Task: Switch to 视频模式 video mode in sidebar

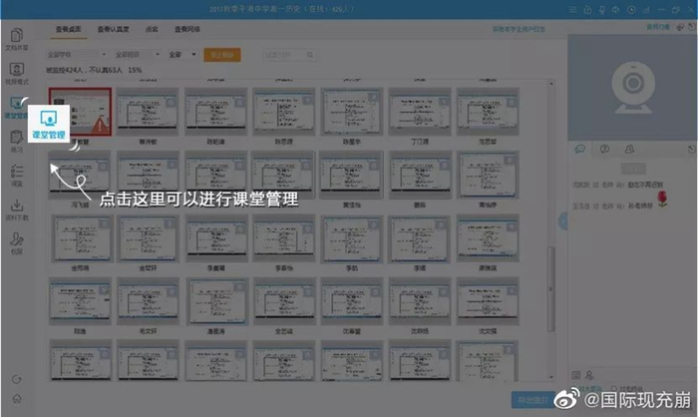Action: coord(17,74)
